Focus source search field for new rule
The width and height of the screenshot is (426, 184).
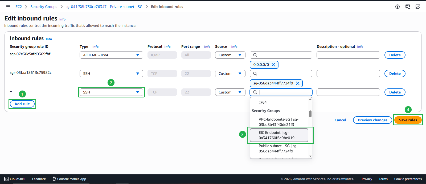click(281, 92)
